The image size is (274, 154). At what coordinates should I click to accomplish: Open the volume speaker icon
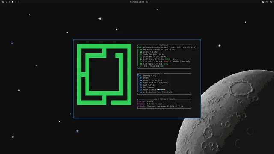(x=267, y=2)
